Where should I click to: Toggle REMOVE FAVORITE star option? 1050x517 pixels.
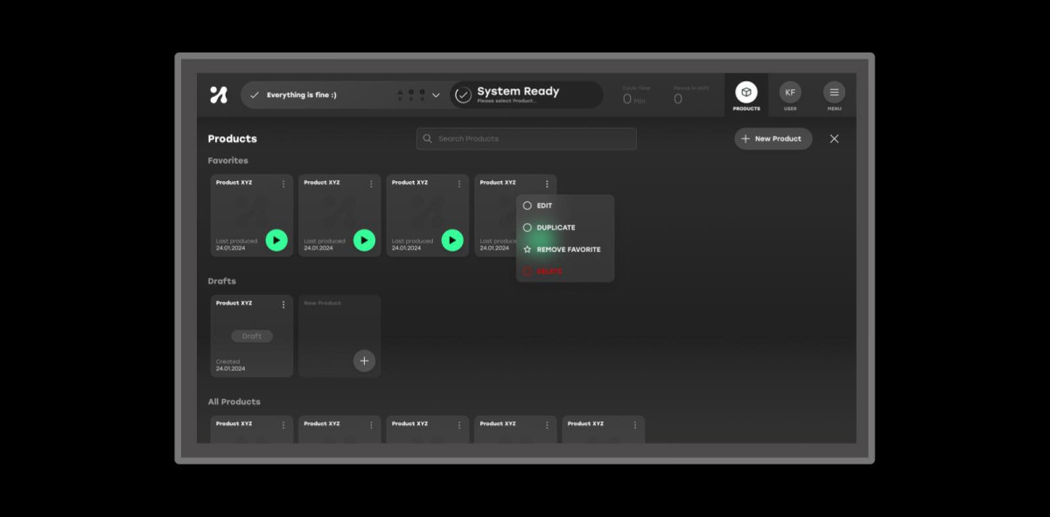click(527, 249)
